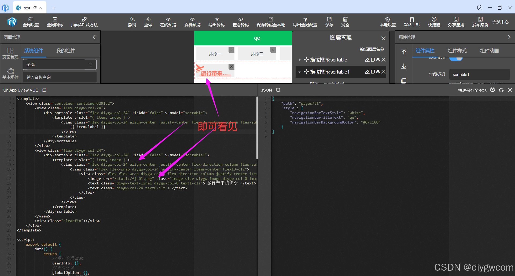Hide layer 拖拉排序:sortable1 via eye icon
The height and width of the screenshot is (276, 515).
tap(378, 72)
